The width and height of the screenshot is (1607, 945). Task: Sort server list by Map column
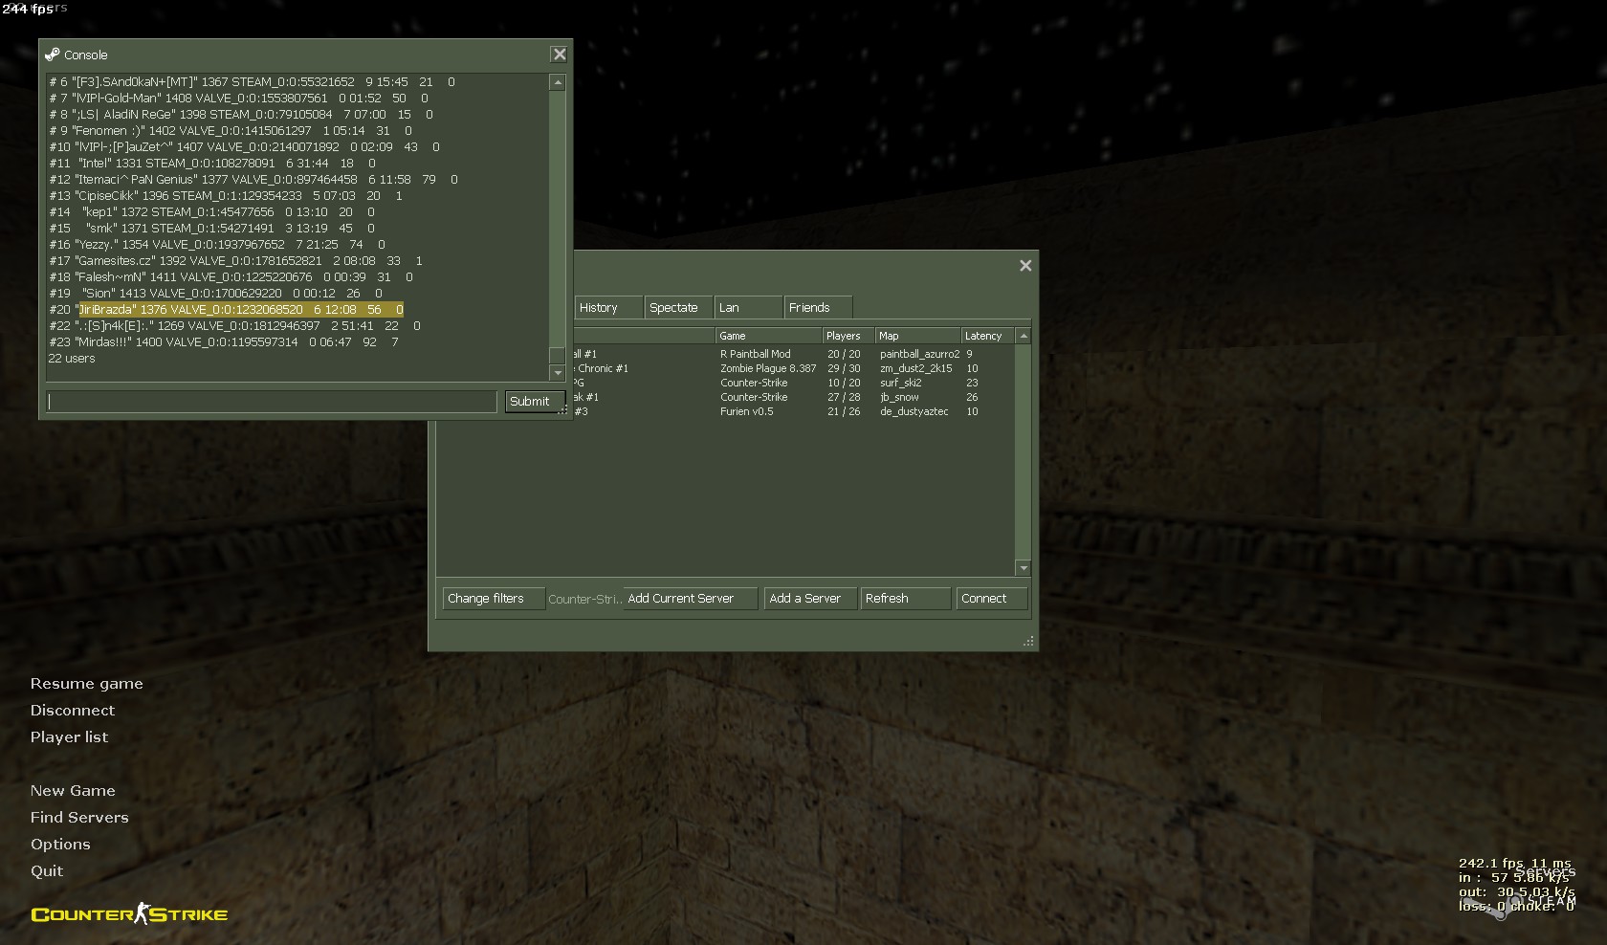tap(916, 336)
